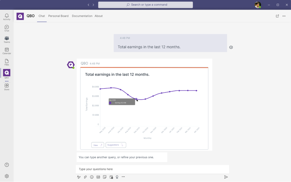
Task: Switch to the Documentation tab
Action: pos(82,16)
